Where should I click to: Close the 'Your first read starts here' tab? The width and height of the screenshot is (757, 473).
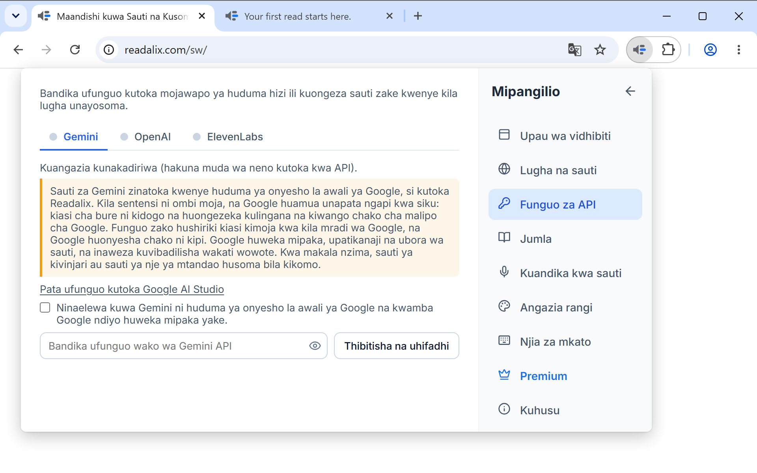pyautogui.click(x=390, y=16)
